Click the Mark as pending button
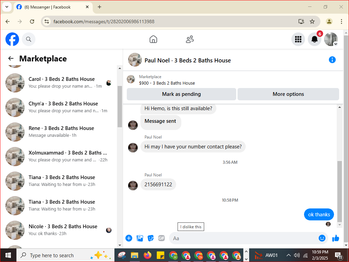 pyautogui.click(x=181, y=94)
